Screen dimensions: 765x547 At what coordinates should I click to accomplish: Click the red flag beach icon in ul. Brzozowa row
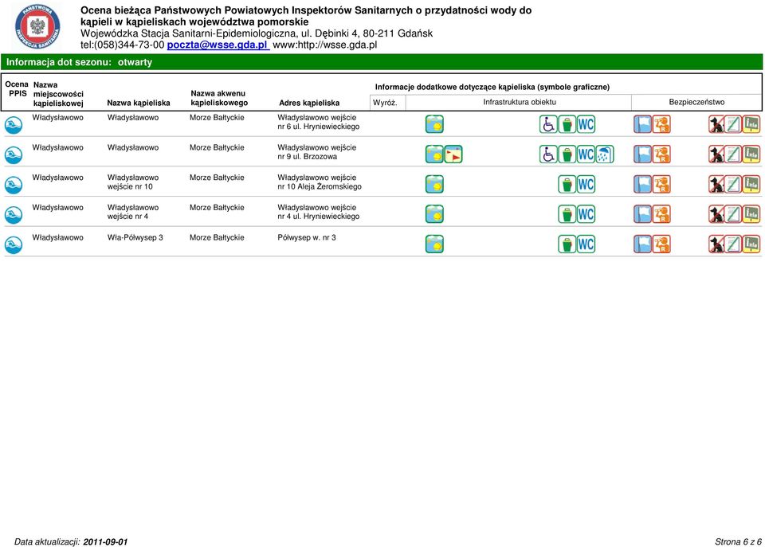point(453,154)
